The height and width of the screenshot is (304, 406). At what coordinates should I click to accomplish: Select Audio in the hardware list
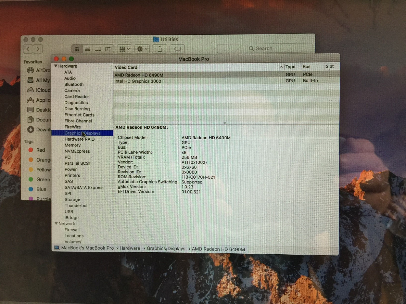click(70, 78)
